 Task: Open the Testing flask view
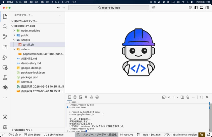(x=5, y=77)
